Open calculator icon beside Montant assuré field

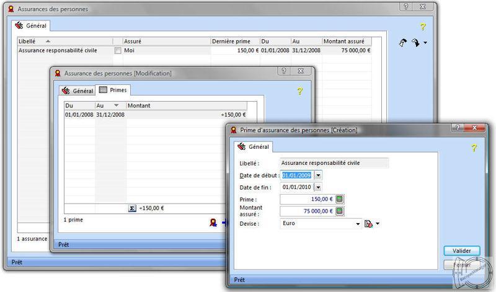coord(340,211)
